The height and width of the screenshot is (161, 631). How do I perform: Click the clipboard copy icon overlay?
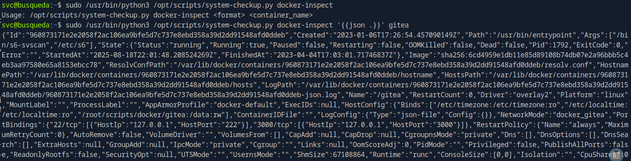tap(616, 155)
